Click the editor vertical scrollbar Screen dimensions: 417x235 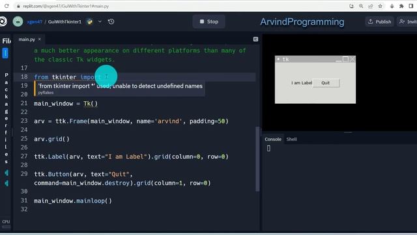pos(257,159)
